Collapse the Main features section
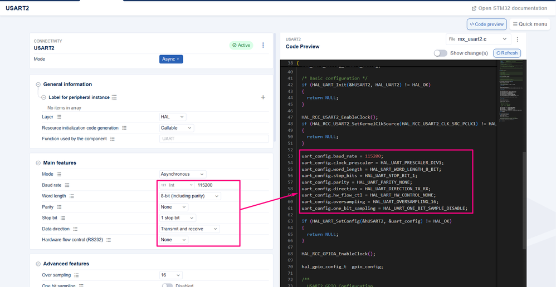 [x=38, y=163]
